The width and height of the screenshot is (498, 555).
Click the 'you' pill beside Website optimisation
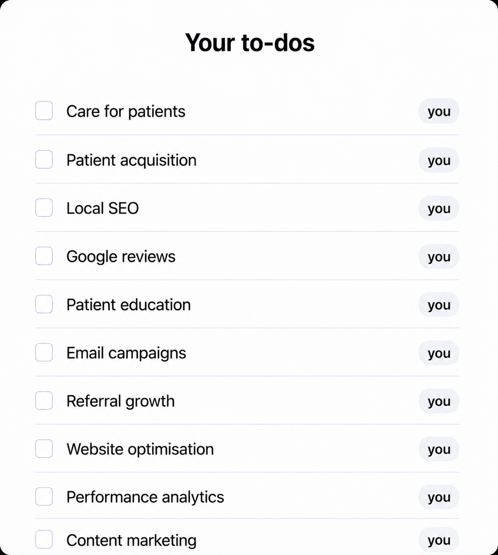coord(439,449)
